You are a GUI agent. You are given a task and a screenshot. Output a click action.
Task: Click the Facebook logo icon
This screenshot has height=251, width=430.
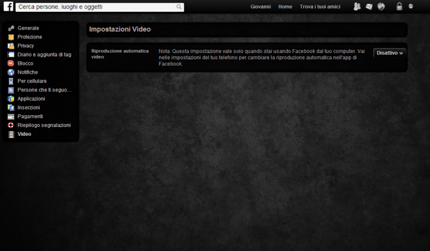click(8, 7)
